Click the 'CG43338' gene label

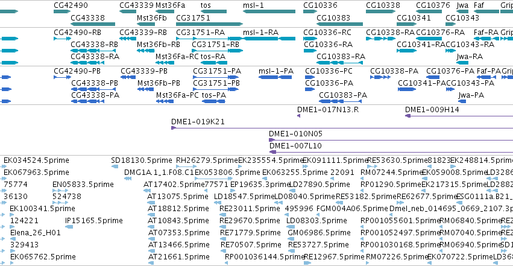point(87,17)
